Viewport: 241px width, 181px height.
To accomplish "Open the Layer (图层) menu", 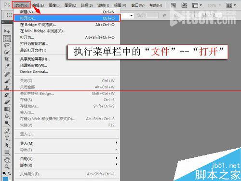I will [70, 5].
